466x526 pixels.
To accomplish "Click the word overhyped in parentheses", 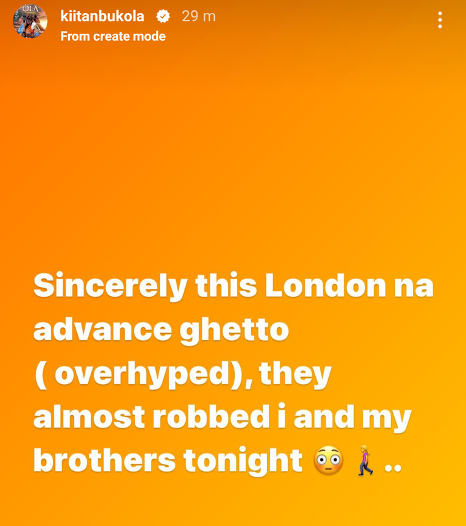I will coord(142,374).
